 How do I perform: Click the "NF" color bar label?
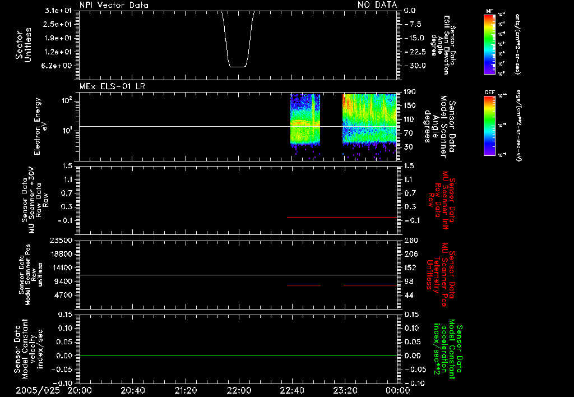(489, 11)
